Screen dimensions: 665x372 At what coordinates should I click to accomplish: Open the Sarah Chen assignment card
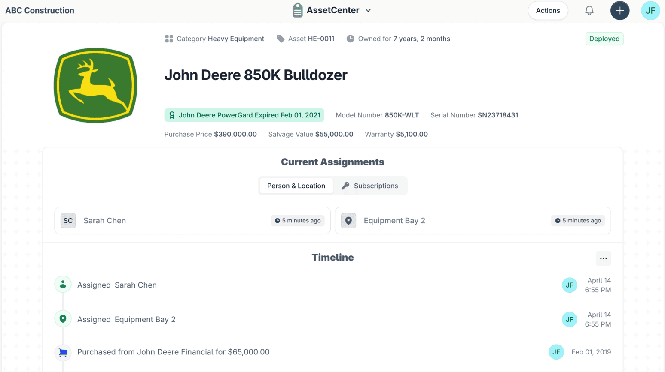[192, 221]
